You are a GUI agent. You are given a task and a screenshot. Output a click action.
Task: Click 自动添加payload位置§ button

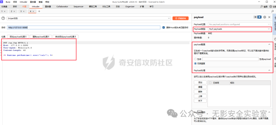click(x=65, y=37)
